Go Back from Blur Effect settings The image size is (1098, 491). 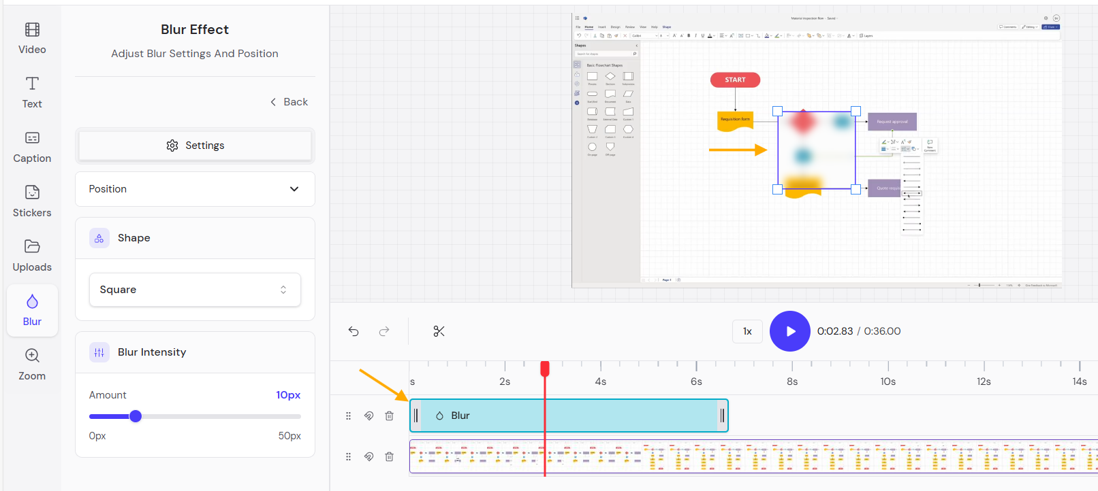click(289, 102)
